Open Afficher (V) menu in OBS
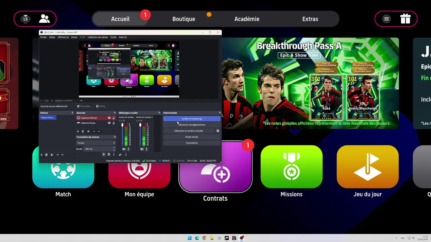Viewport: 431px width, 242px height. [63, 37]
